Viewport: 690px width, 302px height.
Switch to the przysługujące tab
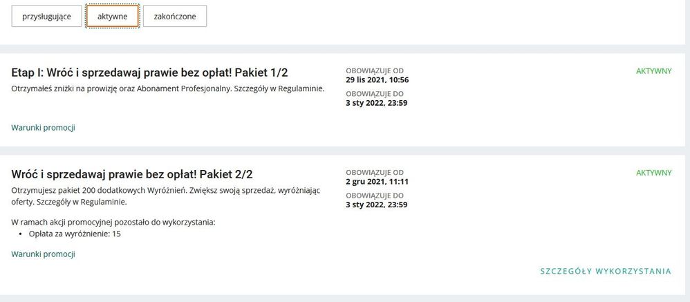coord(46,16)
